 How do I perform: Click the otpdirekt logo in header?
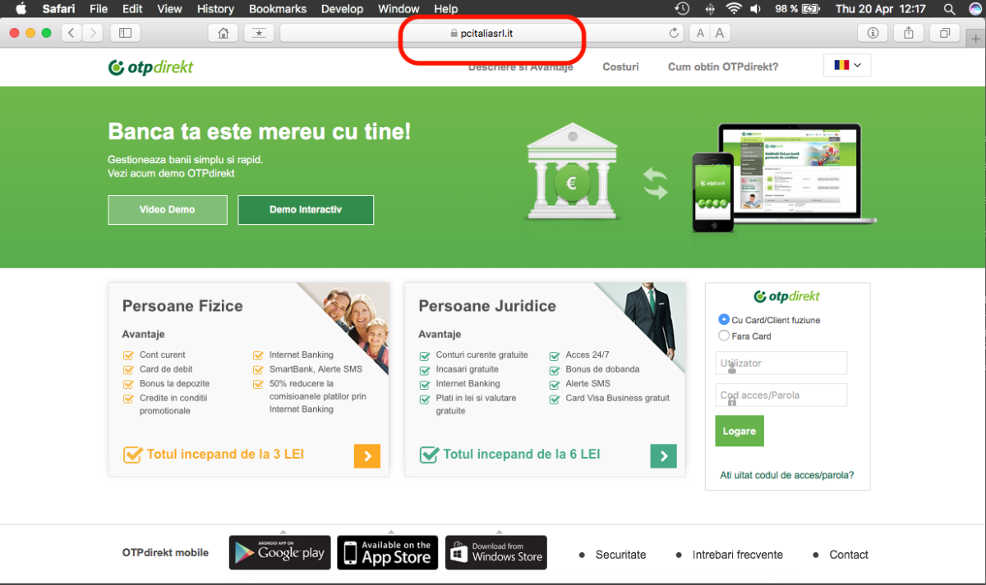coord(151,67)
